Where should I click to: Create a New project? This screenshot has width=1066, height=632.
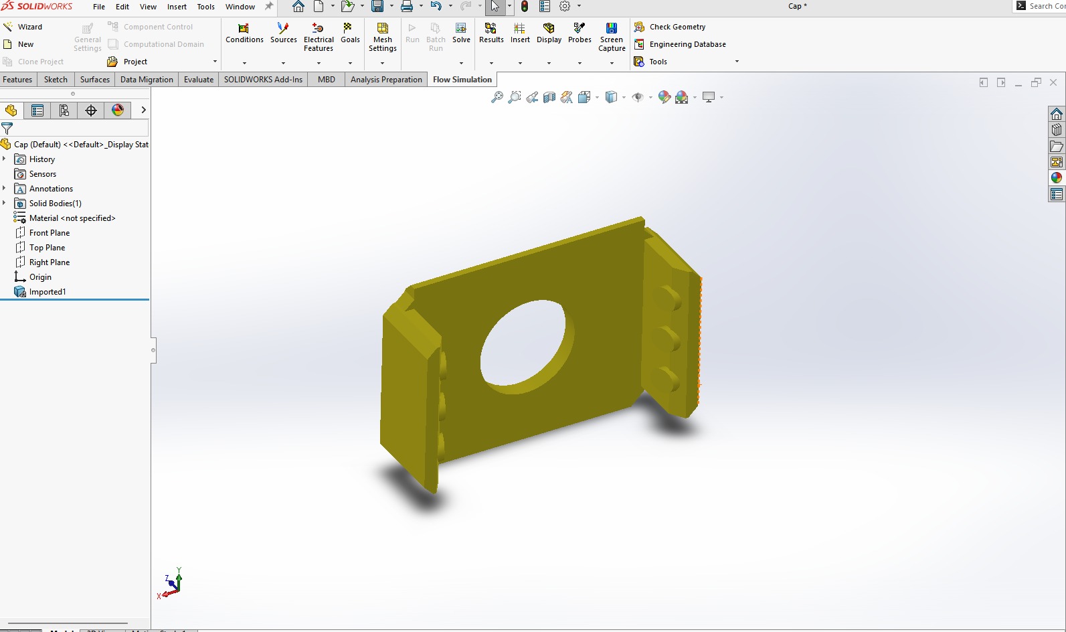[x=19, y=44]
